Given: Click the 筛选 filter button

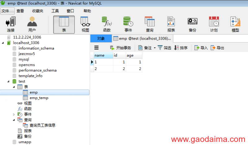Looking at the screenshot, I should coord(165,48).
